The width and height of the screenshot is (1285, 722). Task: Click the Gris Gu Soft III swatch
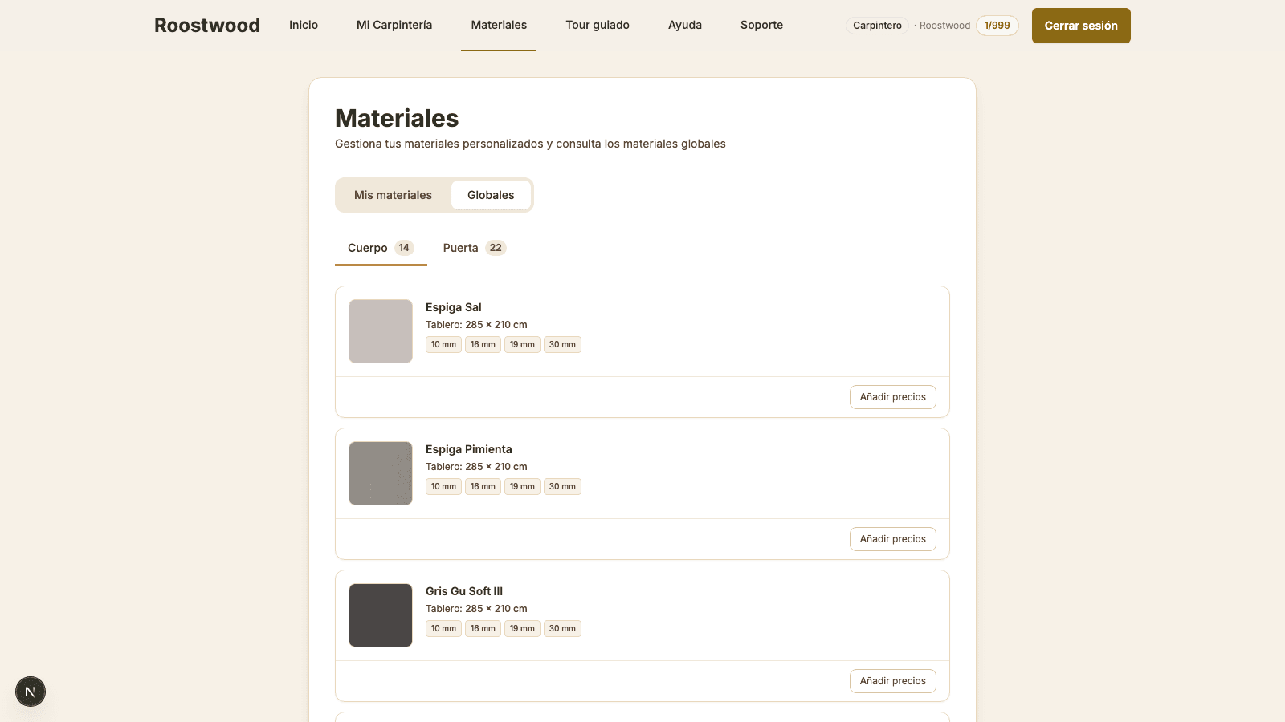tap(381, 615)
